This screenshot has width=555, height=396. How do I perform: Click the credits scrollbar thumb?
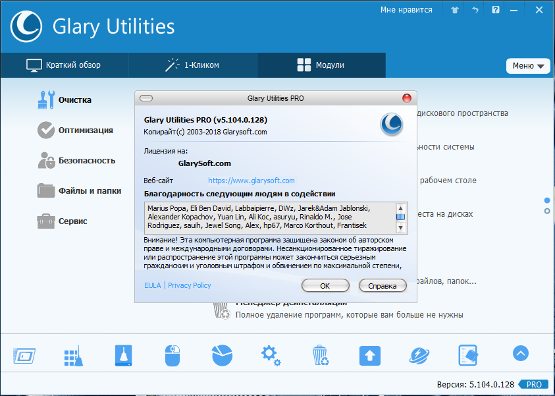click(x=400, y=217)
